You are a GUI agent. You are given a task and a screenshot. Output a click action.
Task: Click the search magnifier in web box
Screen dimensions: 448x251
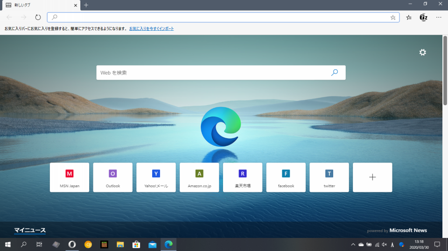(x=335, y=73)
